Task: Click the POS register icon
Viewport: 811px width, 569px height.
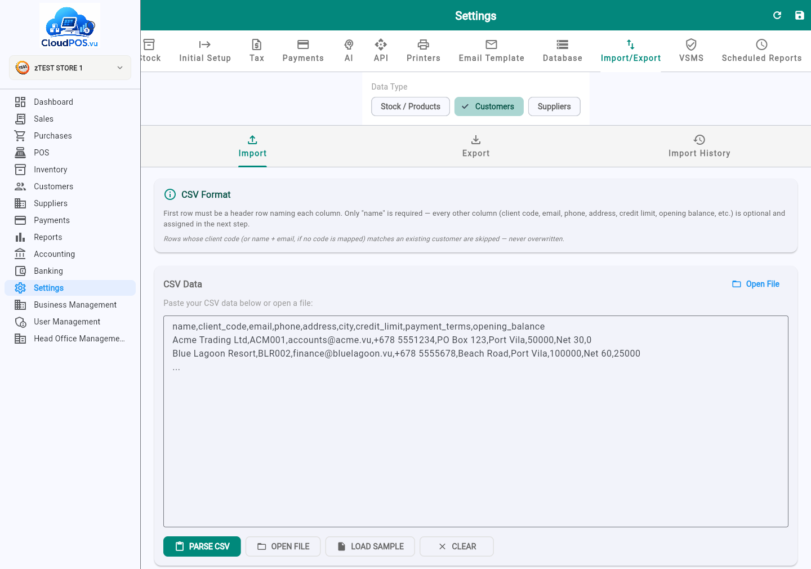Action: (x=20, y=153)
